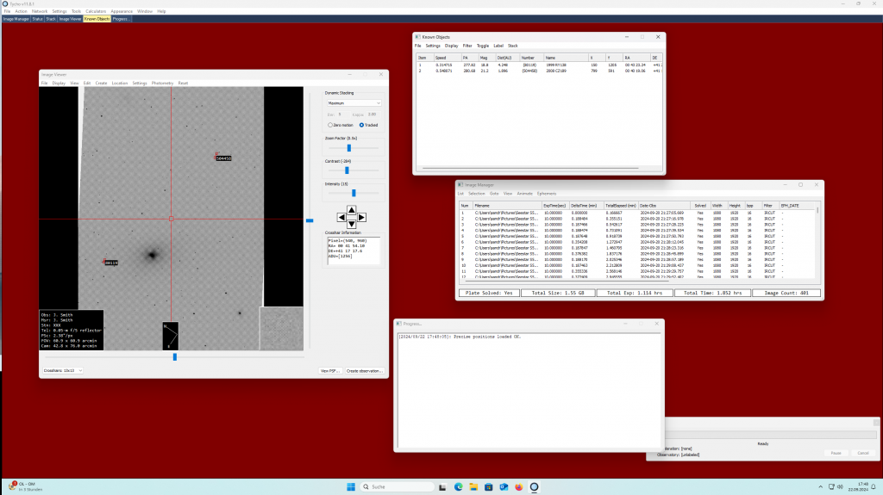Click the Windows Start button
The image size is (883, 495).
pos(349,486)
